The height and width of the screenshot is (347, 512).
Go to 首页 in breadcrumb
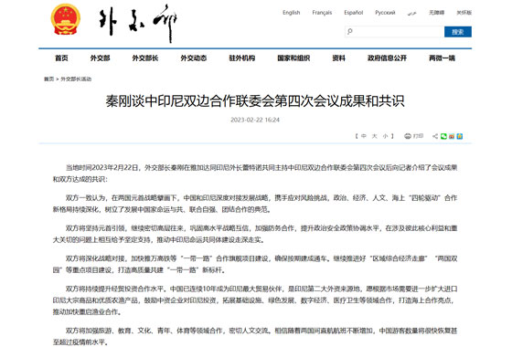tap(48, 79)
